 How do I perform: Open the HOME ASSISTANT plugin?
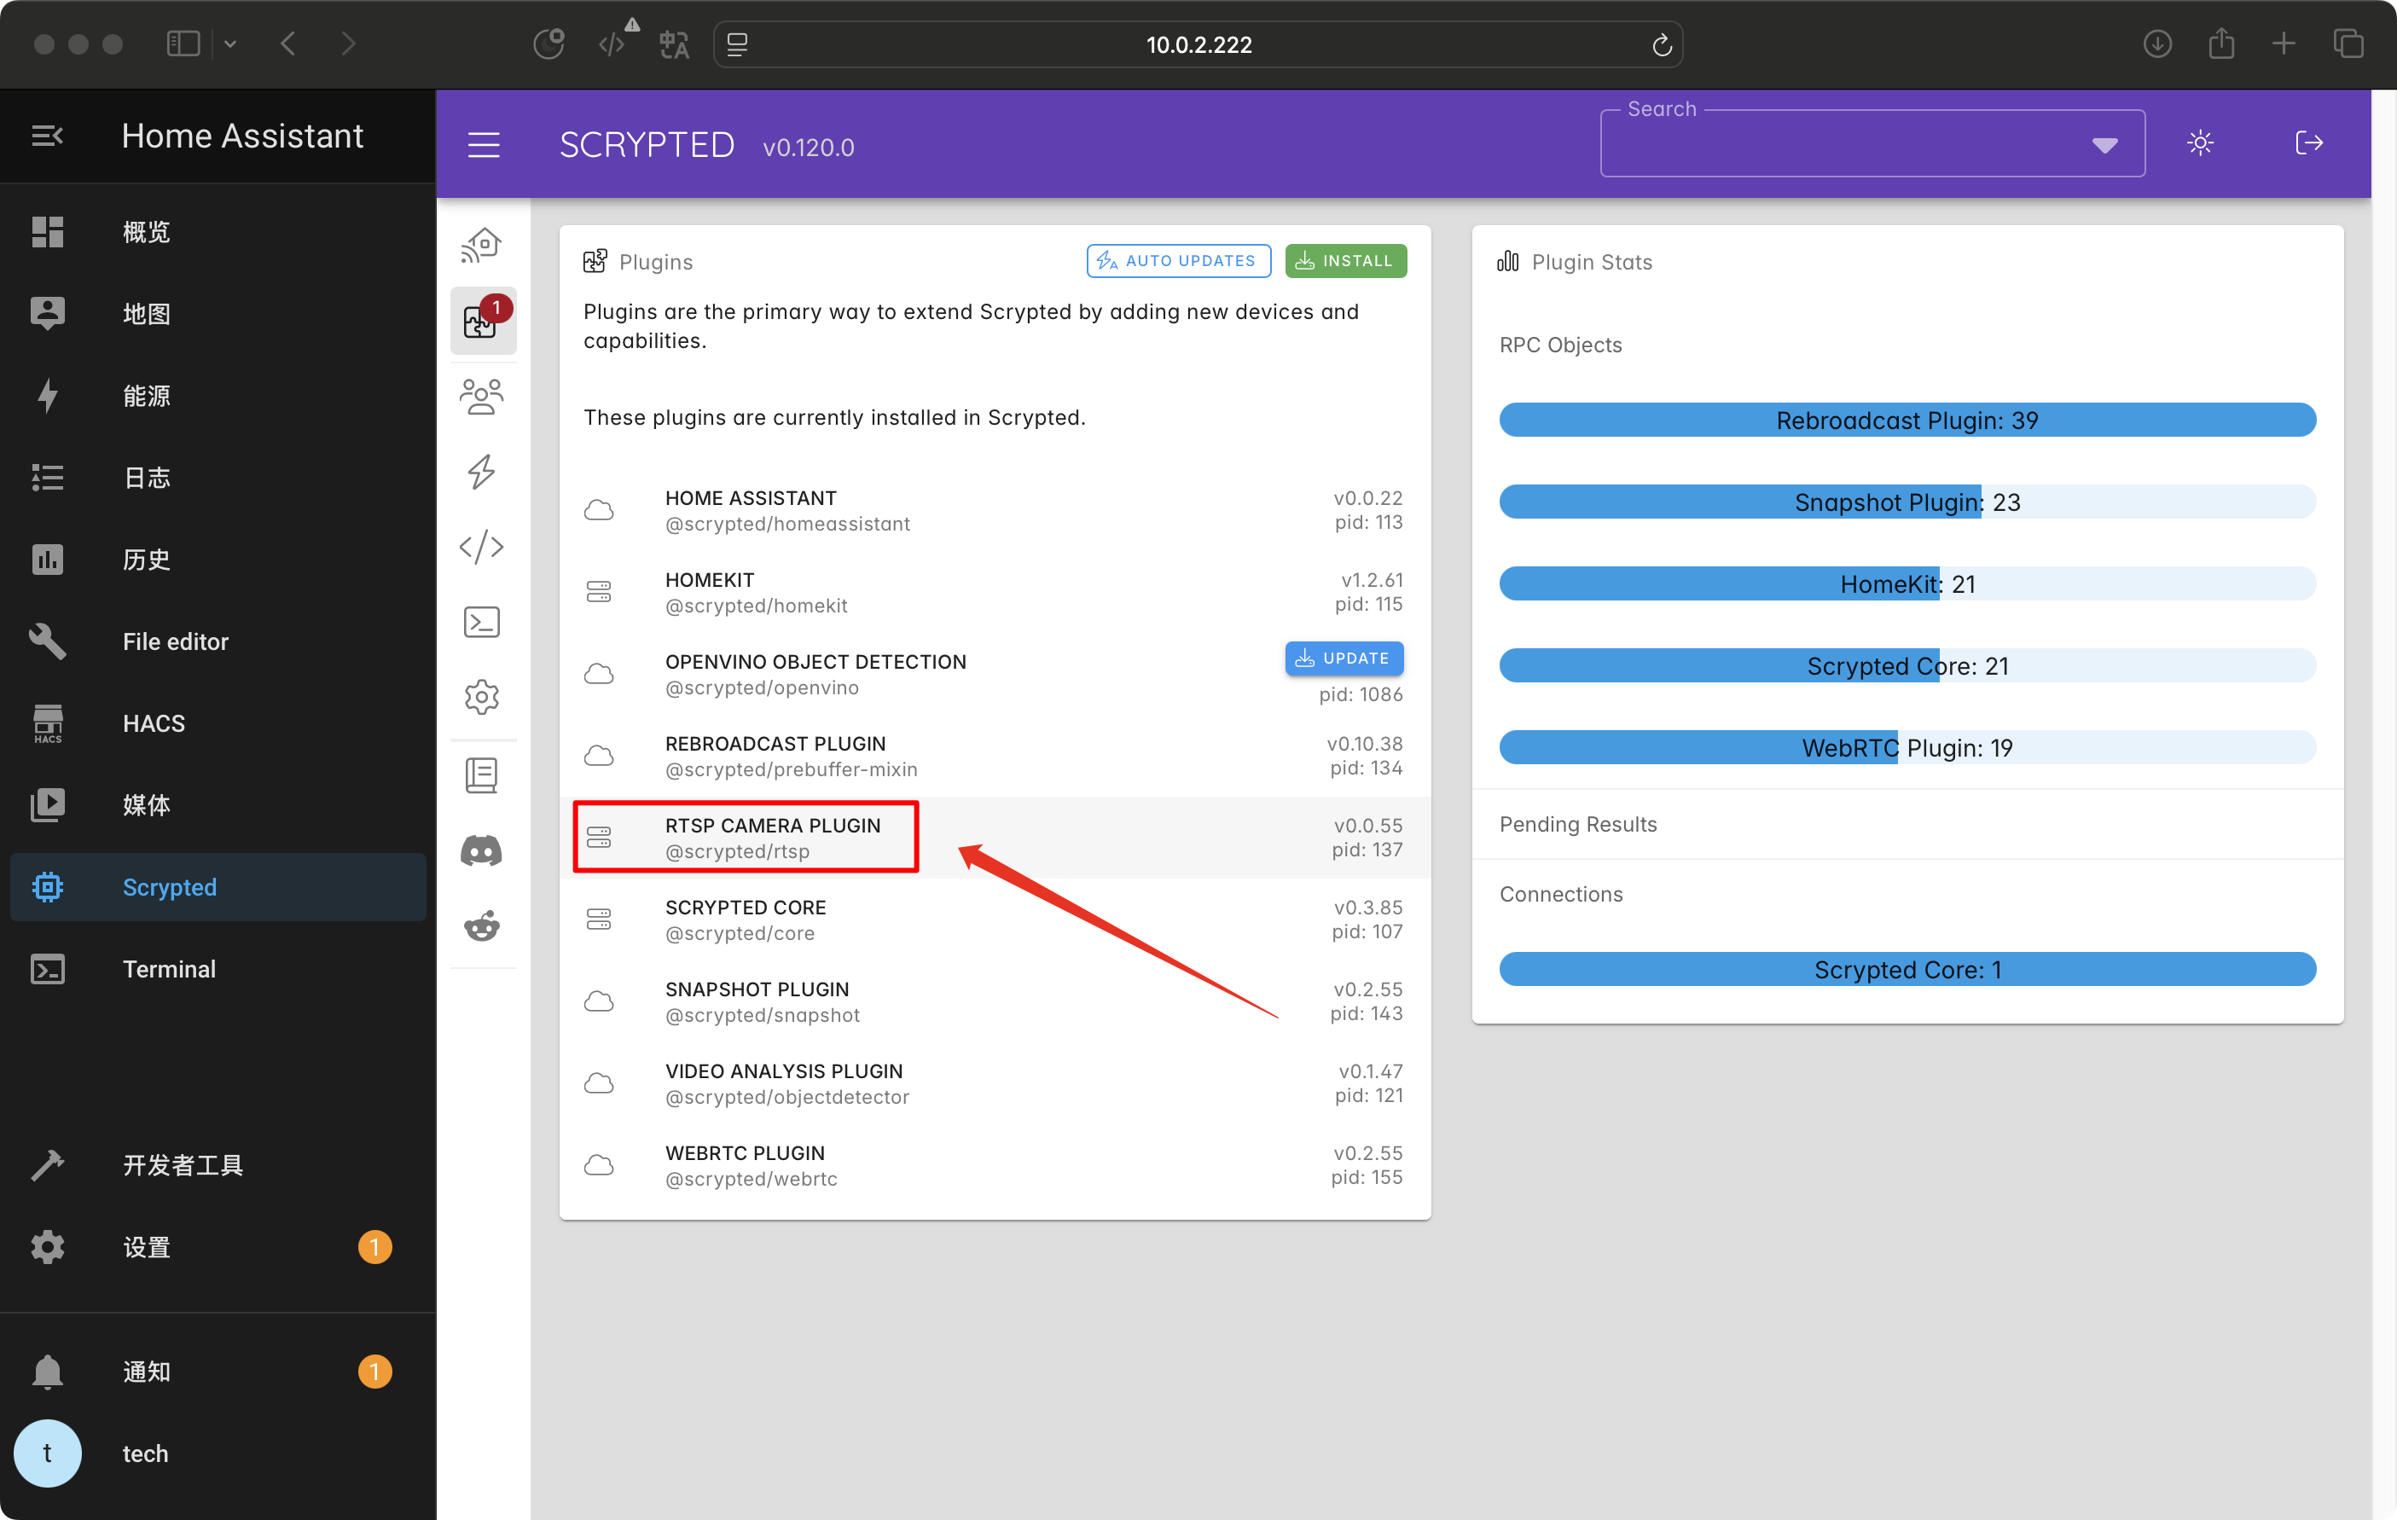click(x=995, y=511)
